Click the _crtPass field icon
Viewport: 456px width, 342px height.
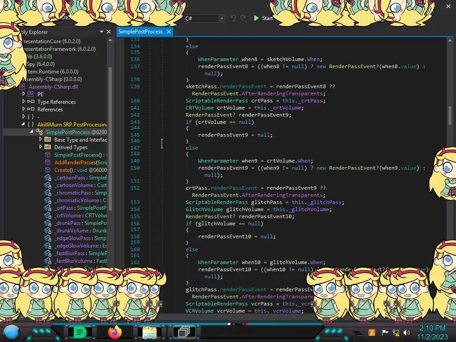(x=48, y=208)
